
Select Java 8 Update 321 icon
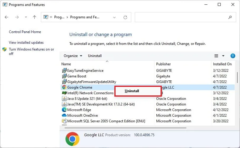[x=64, y=99]
